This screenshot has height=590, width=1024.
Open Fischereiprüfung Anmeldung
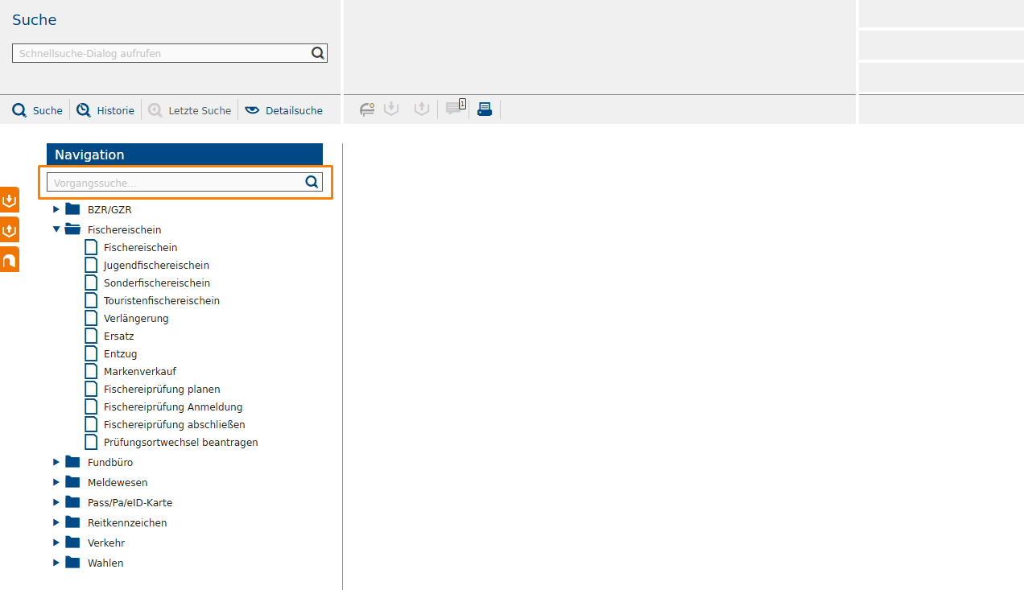click(172, 406)
